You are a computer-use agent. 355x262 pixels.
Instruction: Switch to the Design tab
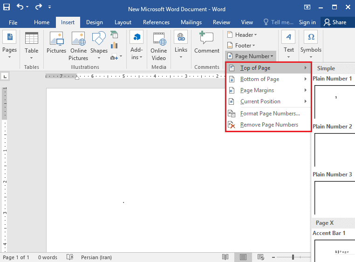(x=95, y=22)
